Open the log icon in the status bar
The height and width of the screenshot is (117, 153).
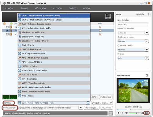tap(110, 113)
